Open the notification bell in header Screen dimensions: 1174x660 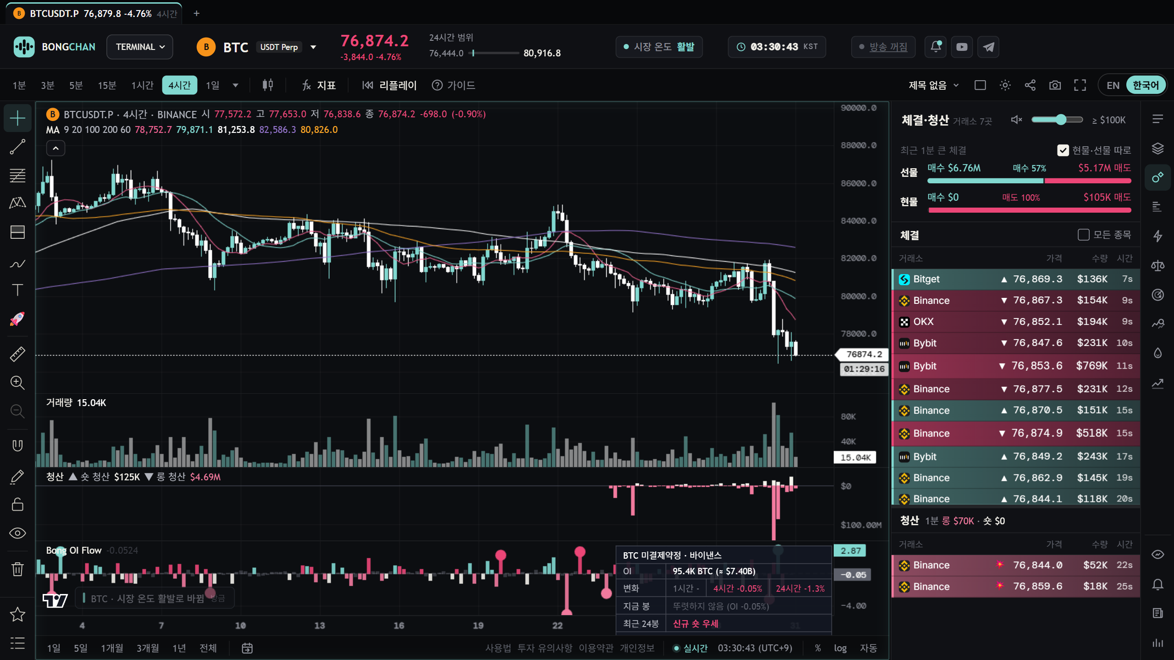[x=936, y=47]
